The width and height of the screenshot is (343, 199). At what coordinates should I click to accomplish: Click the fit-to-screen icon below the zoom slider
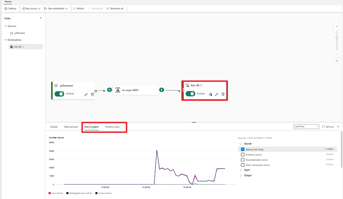coord(336,61)
